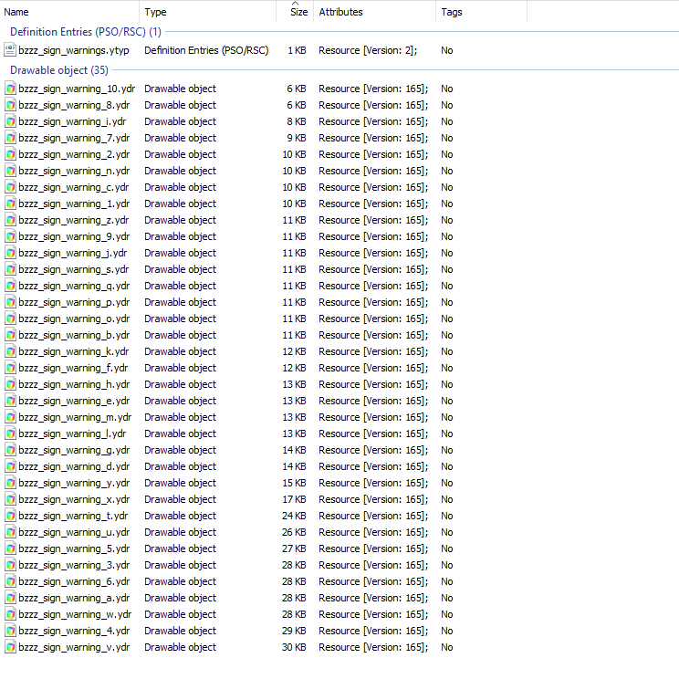Screen dimensions: 679x679
Task: Click the bzzz_sign_warnings.ytyp file icon
Action: click(x=10, y=50)
